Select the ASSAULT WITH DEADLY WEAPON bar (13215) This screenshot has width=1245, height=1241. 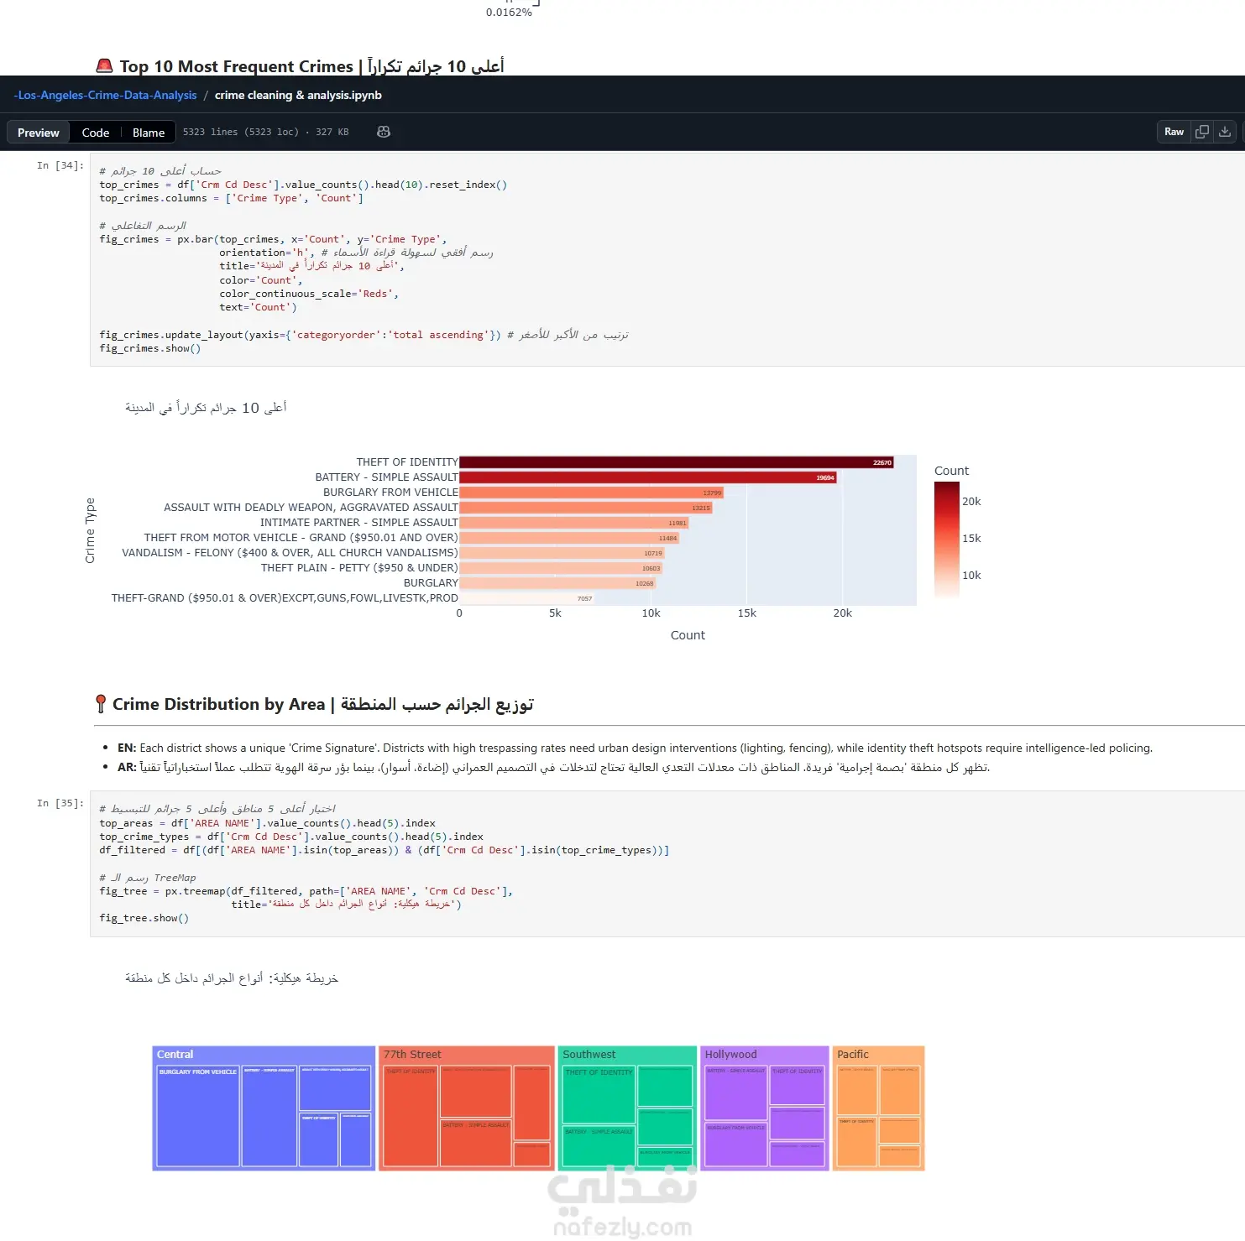(586, 508)
